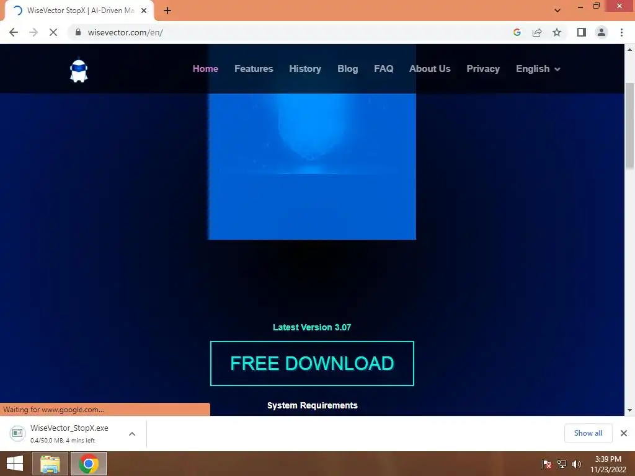Go back to previous page

click(14, 32)
